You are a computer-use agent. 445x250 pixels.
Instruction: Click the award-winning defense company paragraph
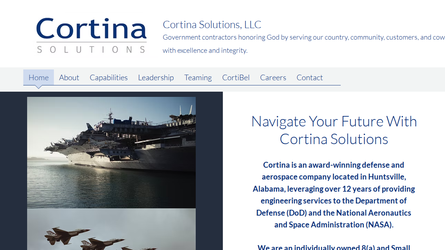coord(334,195)
